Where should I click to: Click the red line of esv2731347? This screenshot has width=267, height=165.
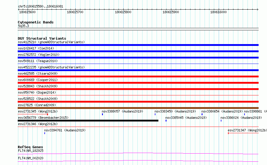coord(243,133)
